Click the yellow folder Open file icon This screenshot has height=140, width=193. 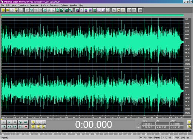(x=8, y=10)
